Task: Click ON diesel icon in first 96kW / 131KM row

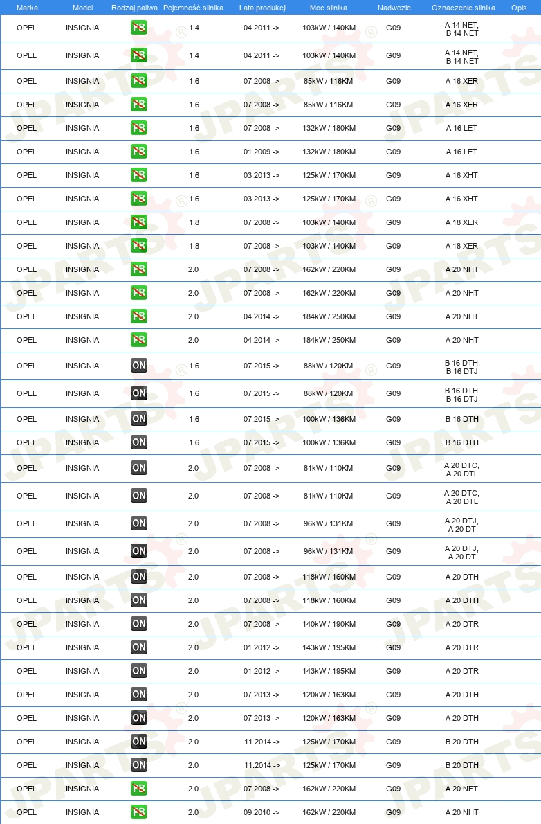Action: (x=138, y=523)
